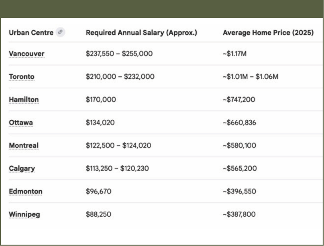Open the Winnipeg link

(x=24, y=214)
